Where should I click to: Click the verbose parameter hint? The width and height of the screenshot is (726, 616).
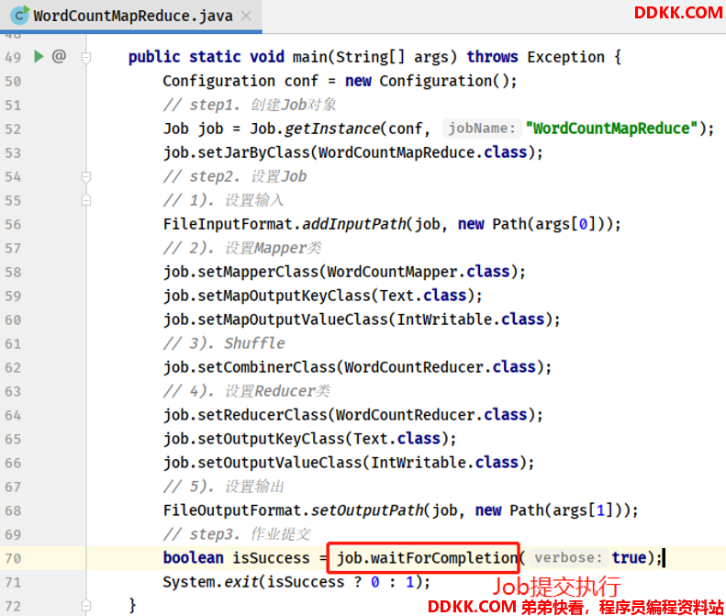click(x=568, y=557)
